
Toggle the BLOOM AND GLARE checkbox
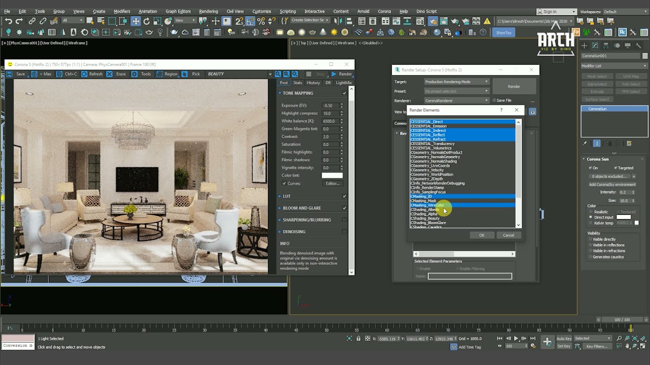pyautogui.click(x=345, y=208)
